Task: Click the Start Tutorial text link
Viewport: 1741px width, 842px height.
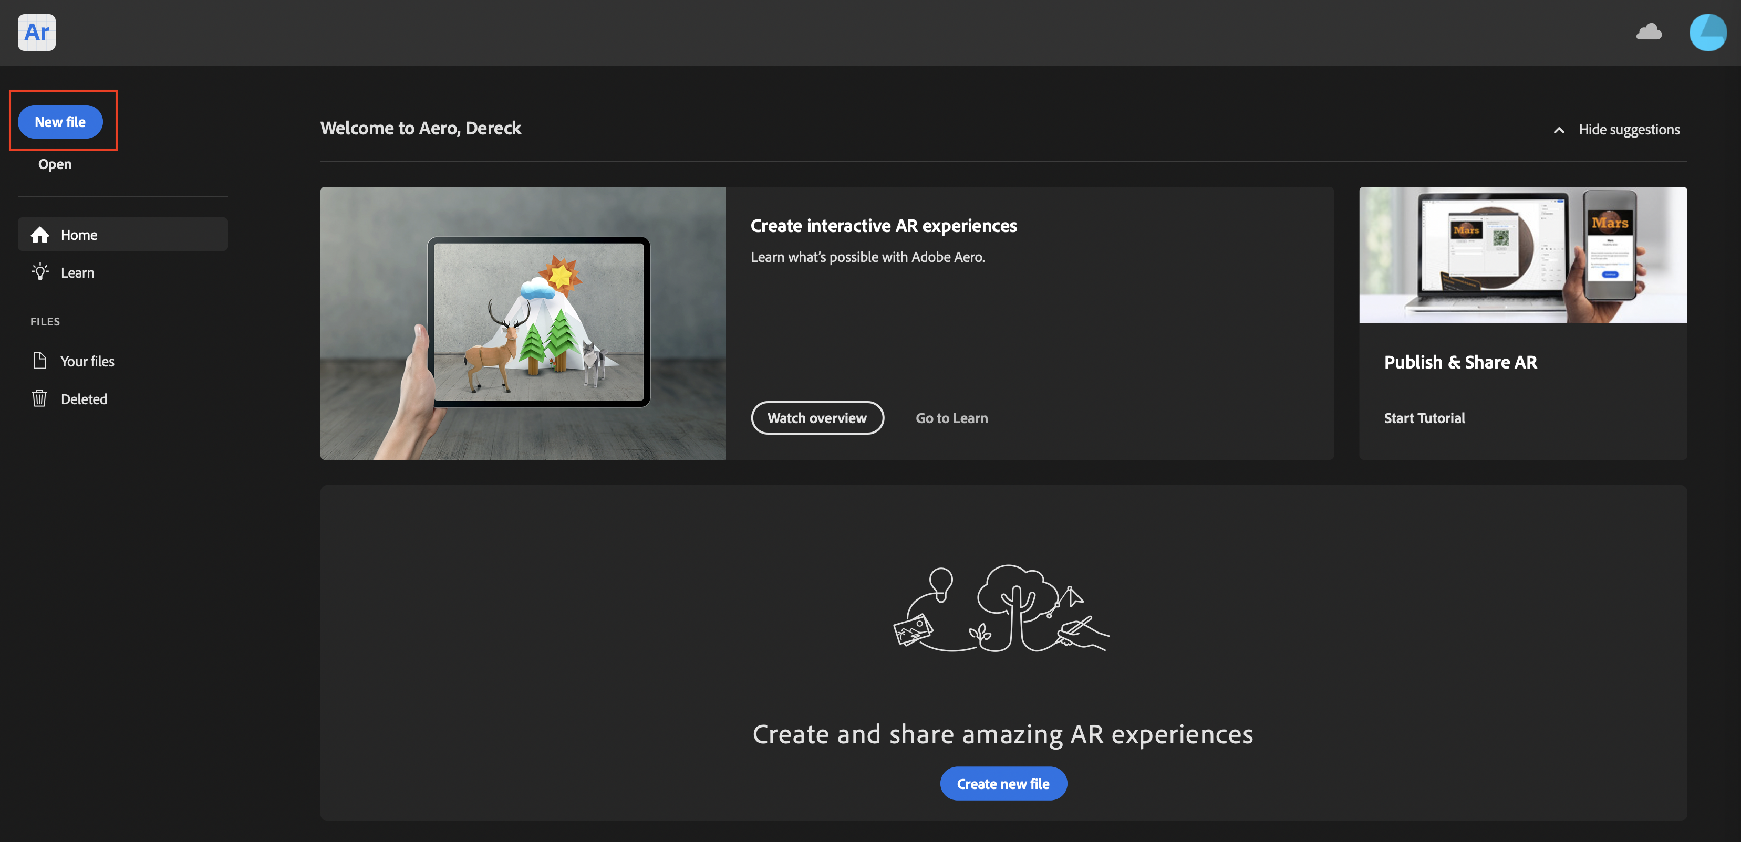Action: 1424,418
